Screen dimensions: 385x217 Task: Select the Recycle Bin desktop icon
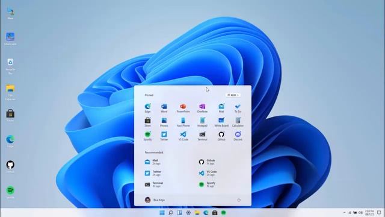10,66
